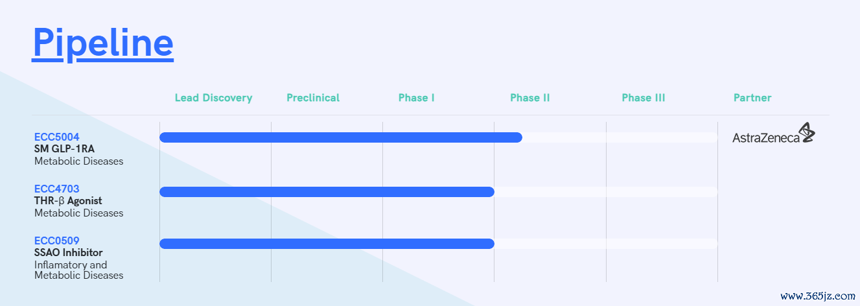Select the ECC5004 drug link
The image size is (860, 306).
[56, 137]
